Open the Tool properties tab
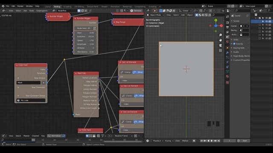 (227, 17)
